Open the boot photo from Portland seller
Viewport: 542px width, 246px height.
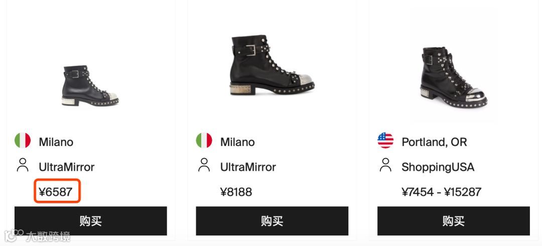[x=454, y=77]
